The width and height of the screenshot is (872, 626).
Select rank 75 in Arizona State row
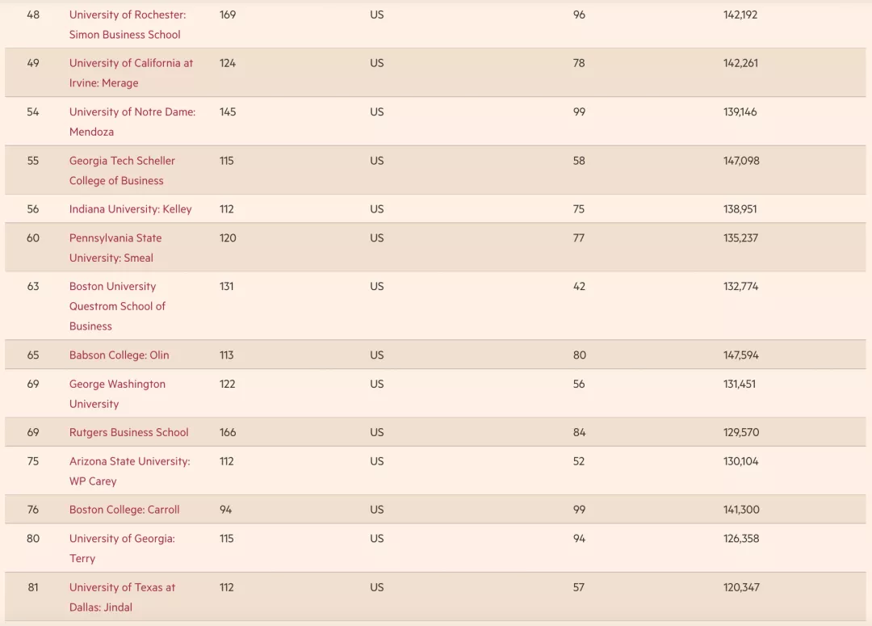pos(33,461)
